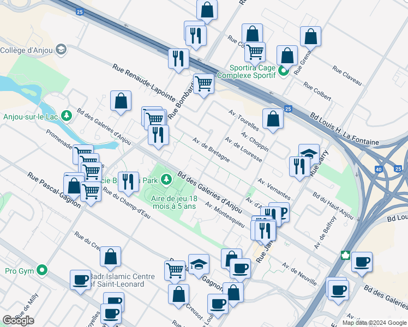Image resolution: width=408 pixels, height=327 pixels.
Task: Select the Anjou-sur-le-Lac park marker
Action: tap(67, 116)
